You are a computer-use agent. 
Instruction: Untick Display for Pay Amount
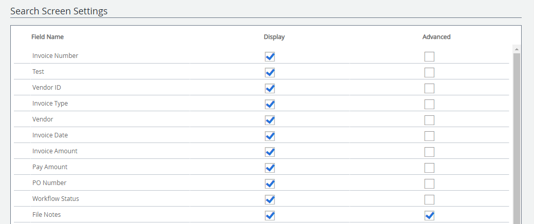pyautogui.click(x=270, y=168)
